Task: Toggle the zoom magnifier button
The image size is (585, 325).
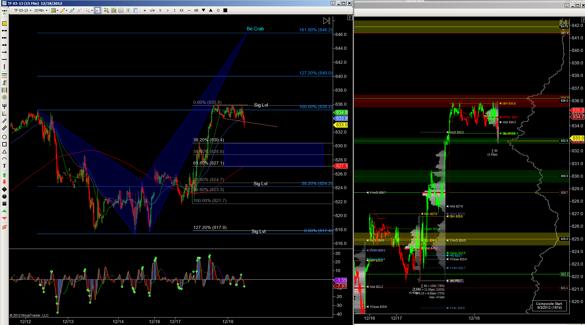Action: pos(97,10)
